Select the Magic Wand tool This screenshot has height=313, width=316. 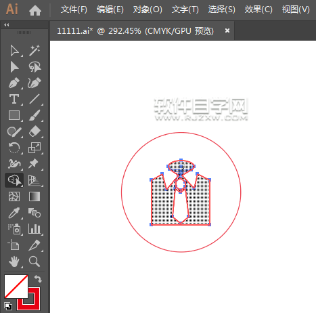(35, 51)
